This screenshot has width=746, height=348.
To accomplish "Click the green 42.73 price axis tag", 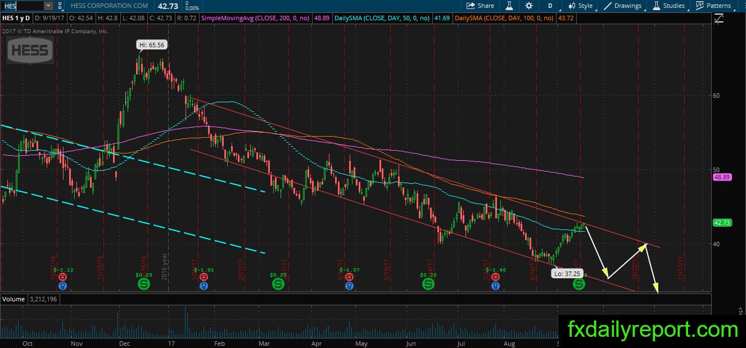I will [721, 223].
